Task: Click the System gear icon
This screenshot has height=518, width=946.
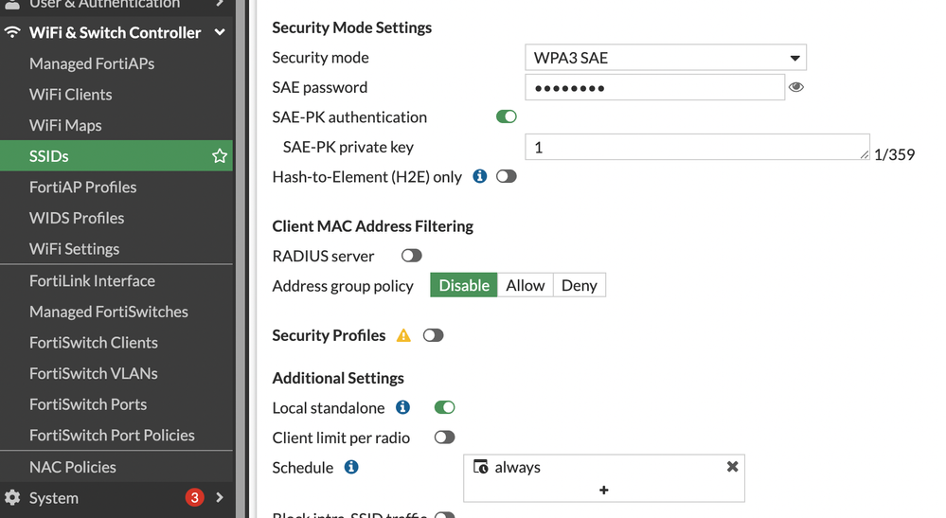Action: [x=12, y=498]
